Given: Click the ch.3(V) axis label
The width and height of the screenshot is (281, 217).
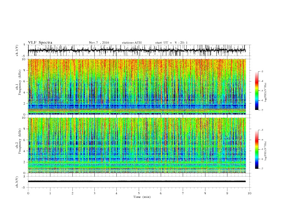Looking at the screenshot, I should (17, 182).
